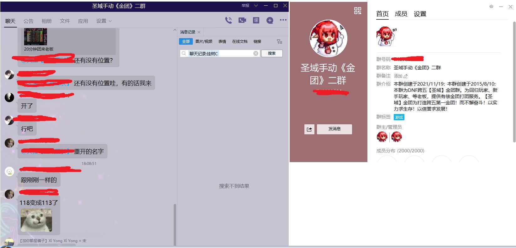The image size is (516, 248).
Task: Open the profile window skin icon
Action: click(x=491, y=7)
